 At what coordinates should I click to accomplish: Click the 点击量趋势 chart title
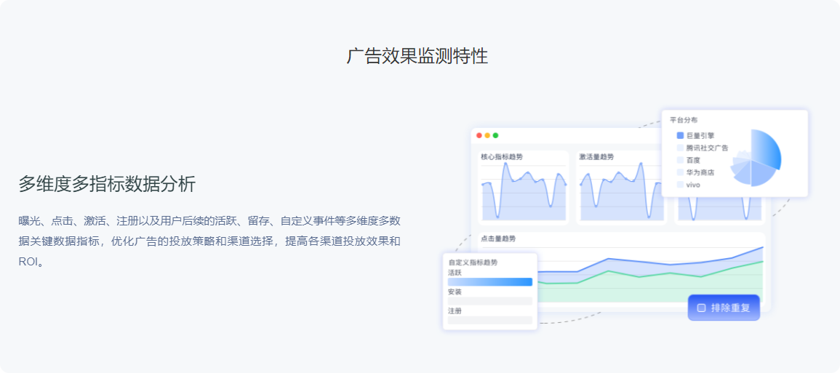(498, 238)
